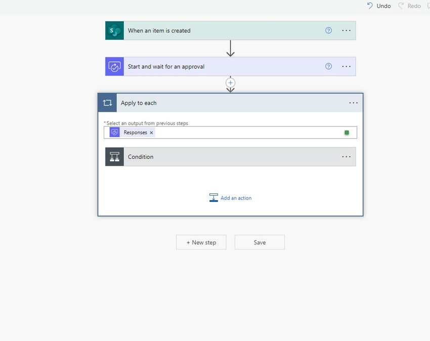This screenshot has height=341, width=430.
Task: Click the insert step plus circle between actions
Action: tap(230, 82)
